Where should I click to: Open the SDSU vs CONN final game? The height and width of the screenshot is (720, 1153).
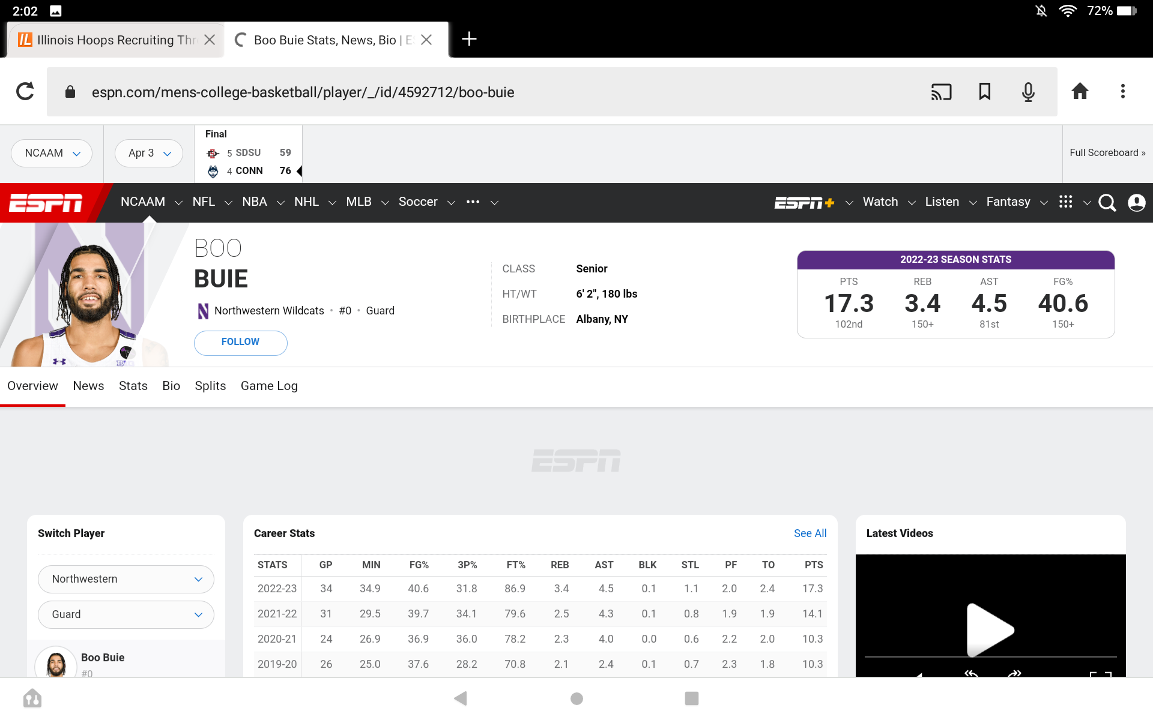coord(248,154)
